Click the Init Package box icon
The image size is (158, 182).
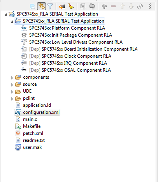(24, 35)
